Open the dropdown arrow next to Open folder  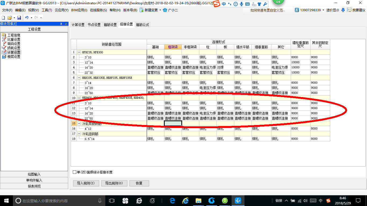pyautogui.click(x=14, y=18)
